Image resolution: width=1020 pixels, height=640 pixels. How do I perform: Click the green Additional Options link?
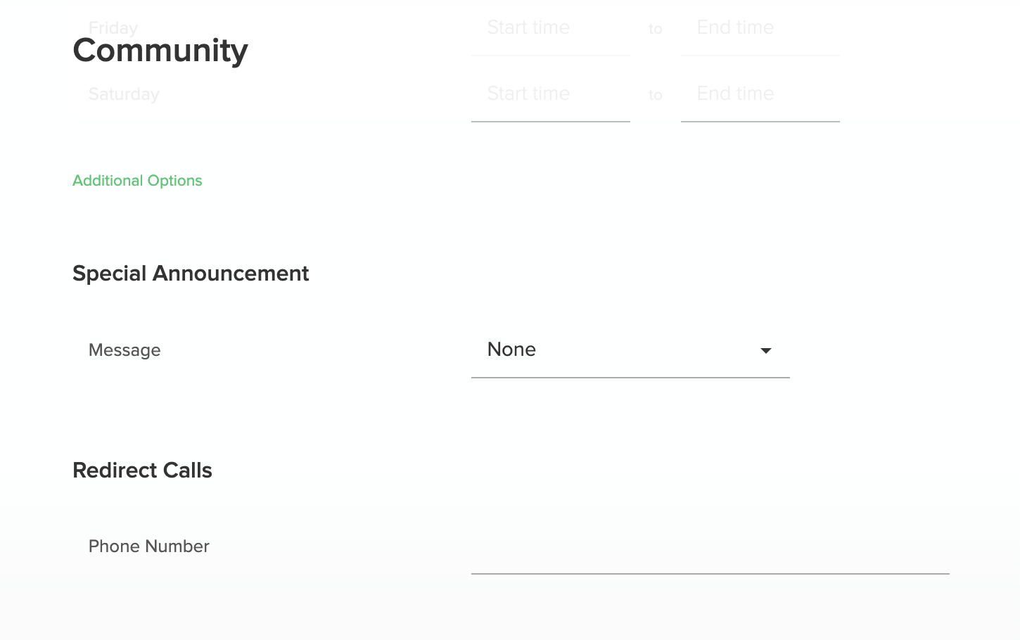[137, 181]
